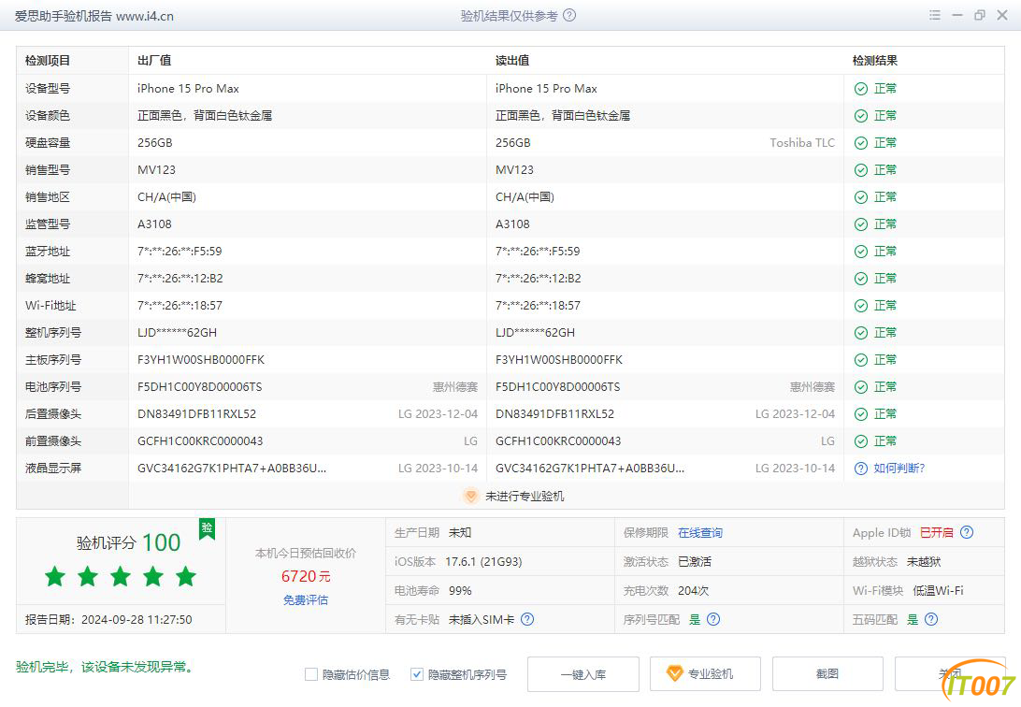
Task: Select 低温Wi-Fi module value
Action: pyautogui.click(x=938, y=590)
